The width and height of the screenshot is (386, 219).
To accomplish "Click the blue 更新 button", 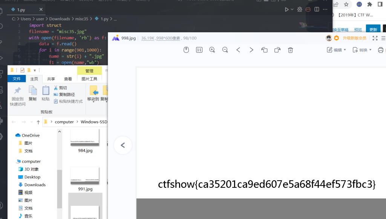I will [373, 29].
